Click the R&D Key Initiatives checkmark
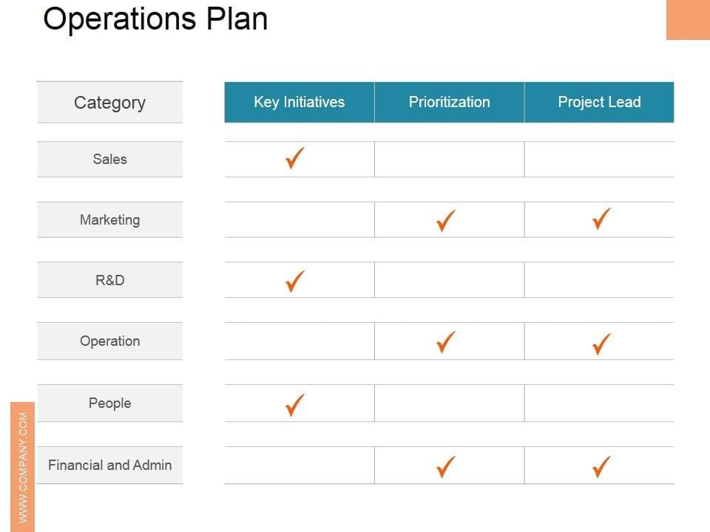This screenshot has width=710, height=532. (x=295, y=281)
